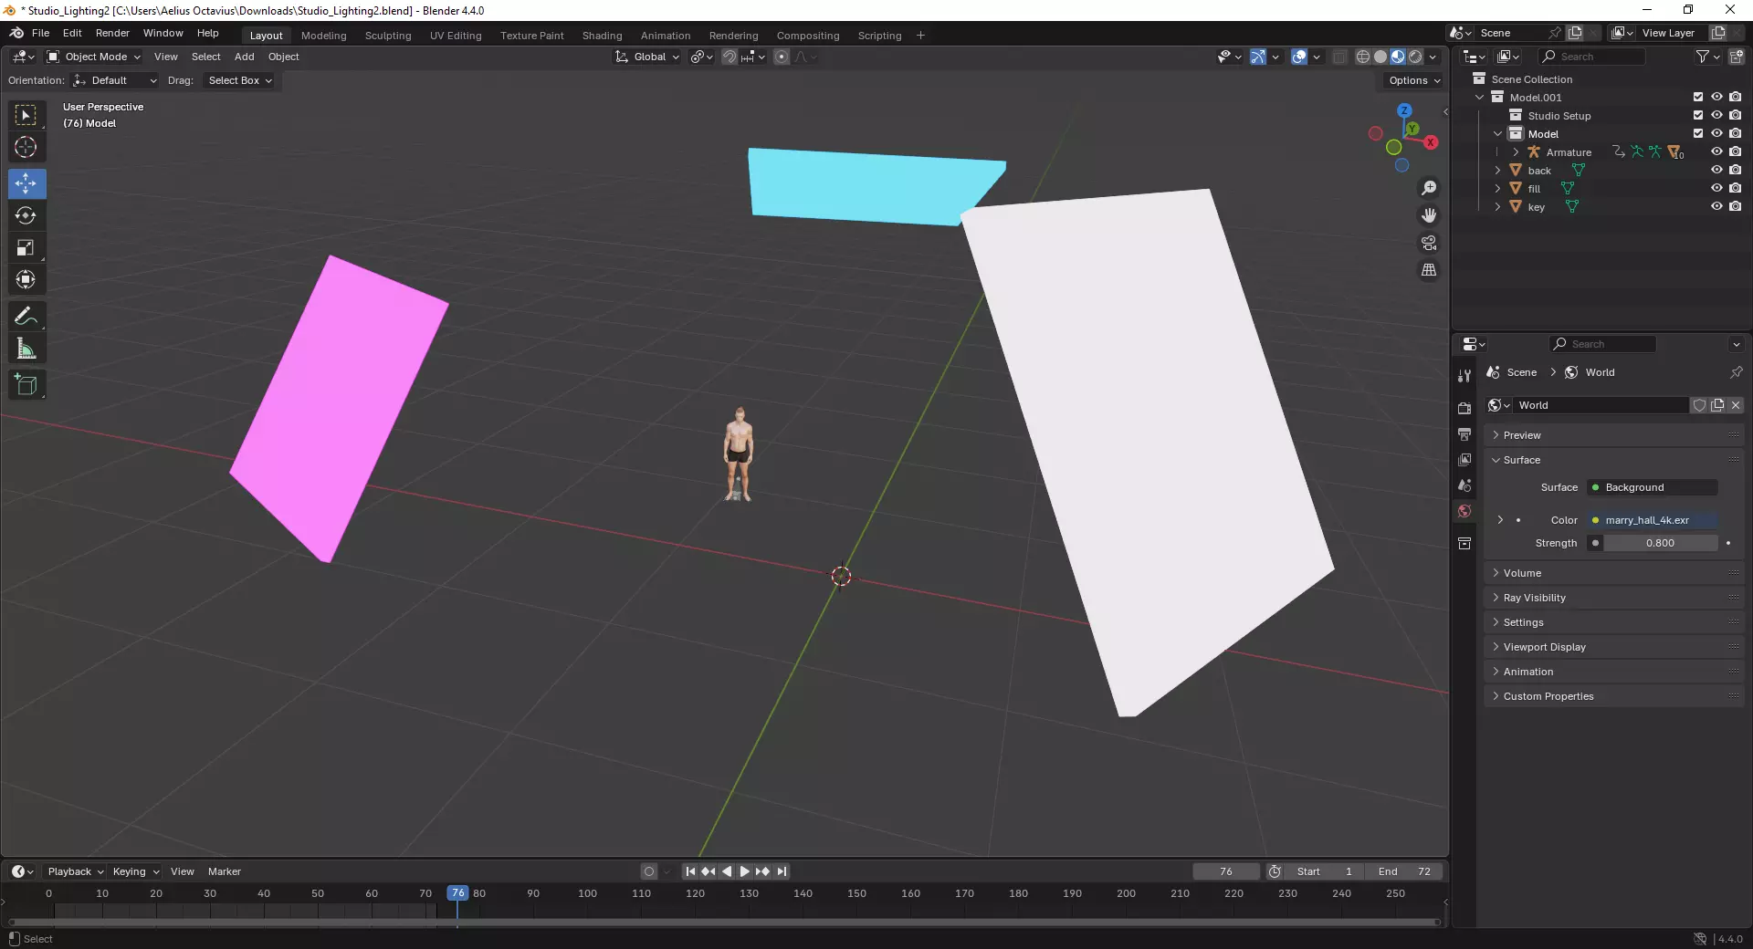Toggle Armature viewport visibility eye
Image resolution: width=1753 pixels, height=949 pixels.
1716,151
